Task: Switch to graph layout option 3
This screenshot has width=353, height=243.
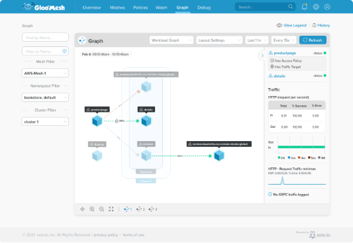Action: 152,209
